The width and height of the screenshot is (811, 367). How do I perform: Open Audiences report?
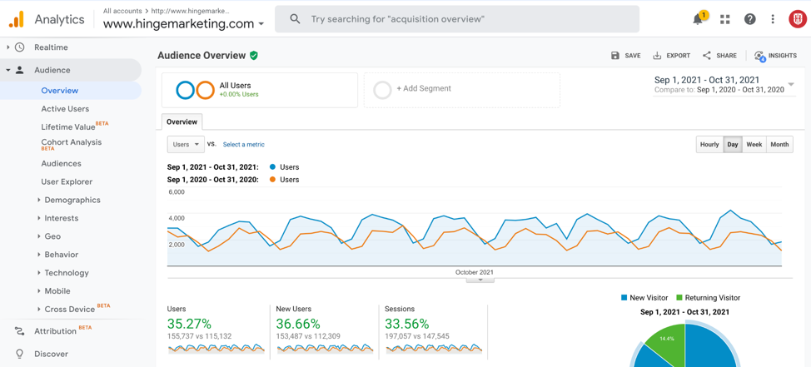tap(61, 163)
